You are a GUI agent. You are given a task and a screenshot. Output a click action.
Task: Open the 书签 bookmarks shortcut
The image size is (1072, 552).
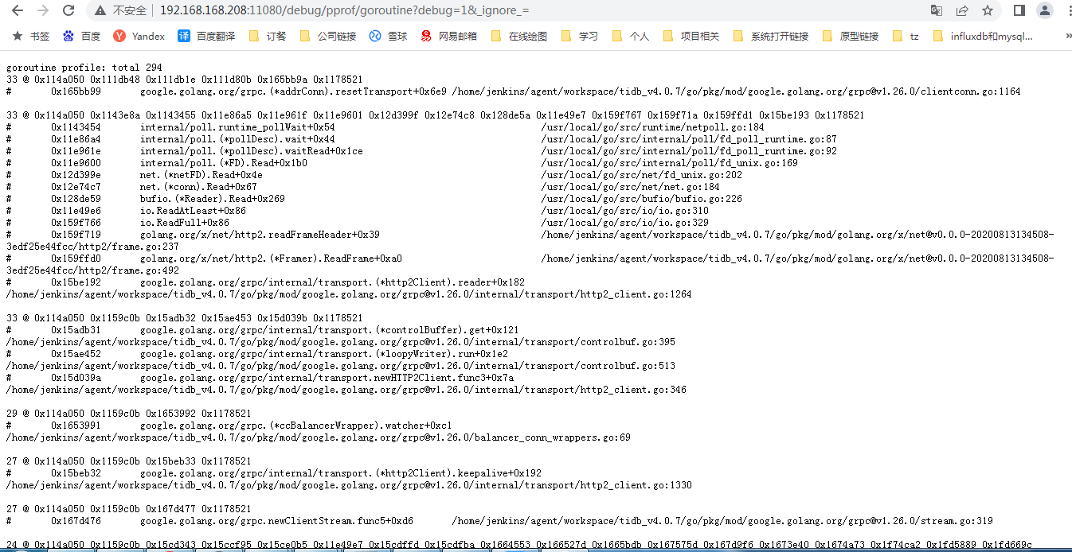[x=32, y=36]
